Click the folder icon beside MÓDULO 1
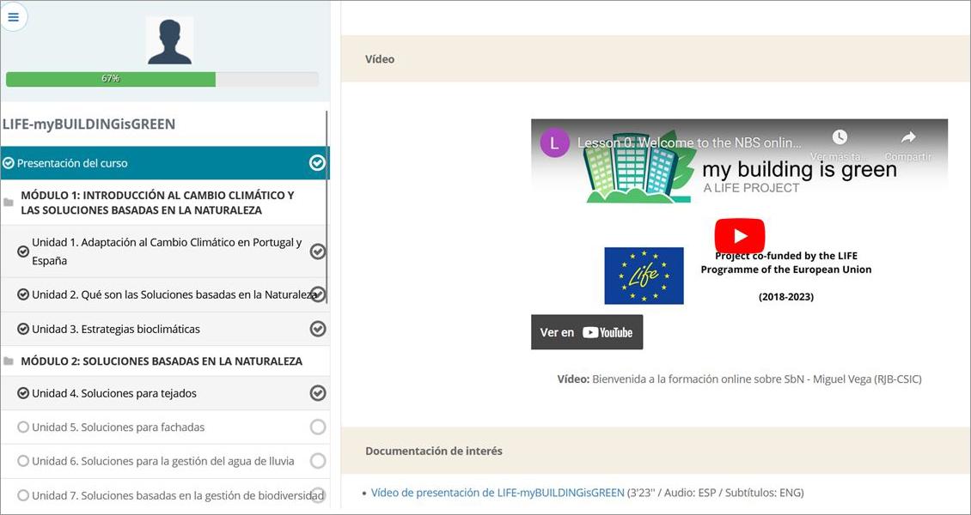The image size is (971, 515). [x=9, y=203]
